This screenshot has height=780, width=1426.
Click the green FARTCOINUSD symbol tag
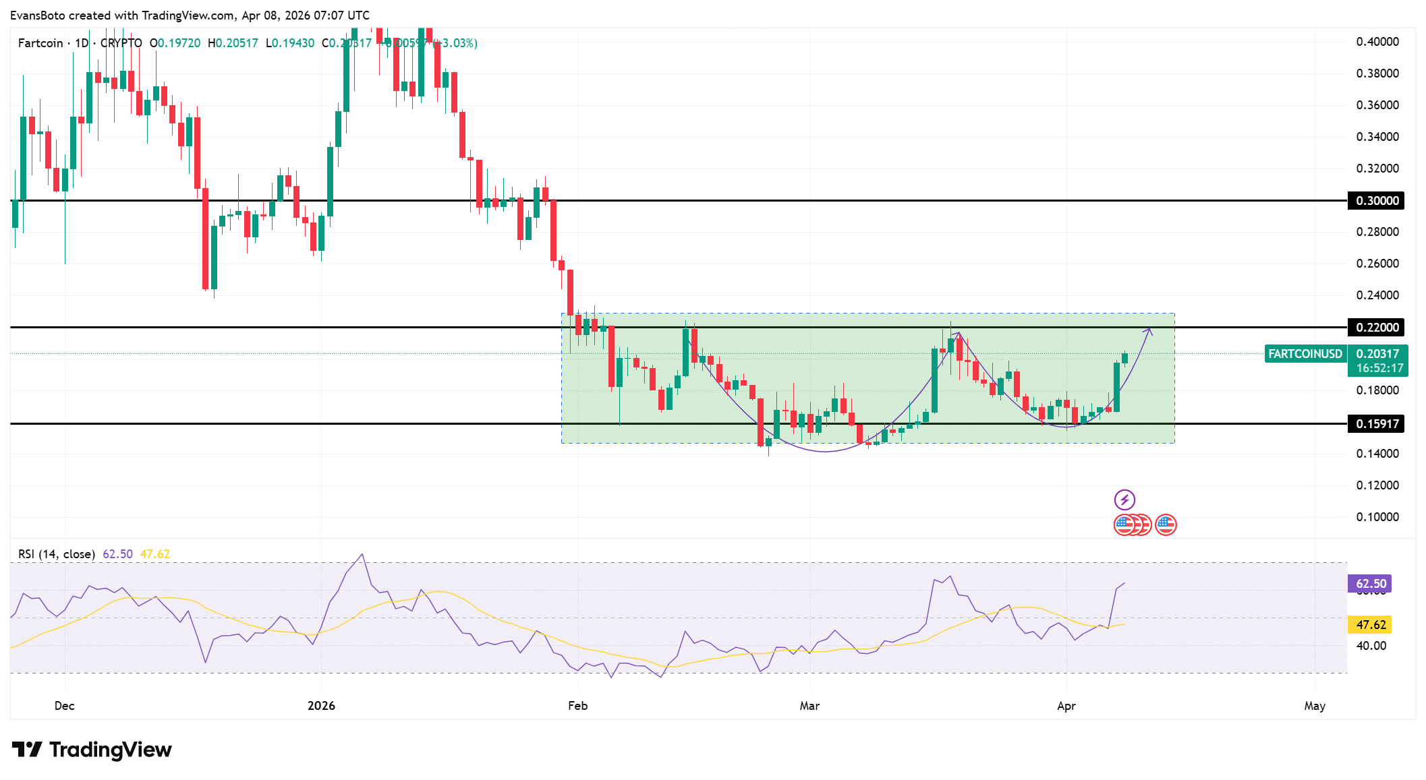(1305, 353)
